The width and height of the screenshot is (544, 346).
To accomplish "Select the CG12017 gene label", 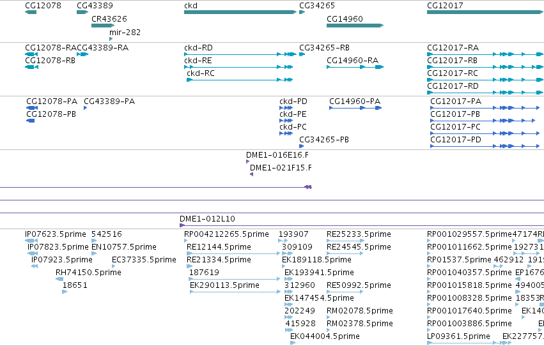I will [445, 6].
